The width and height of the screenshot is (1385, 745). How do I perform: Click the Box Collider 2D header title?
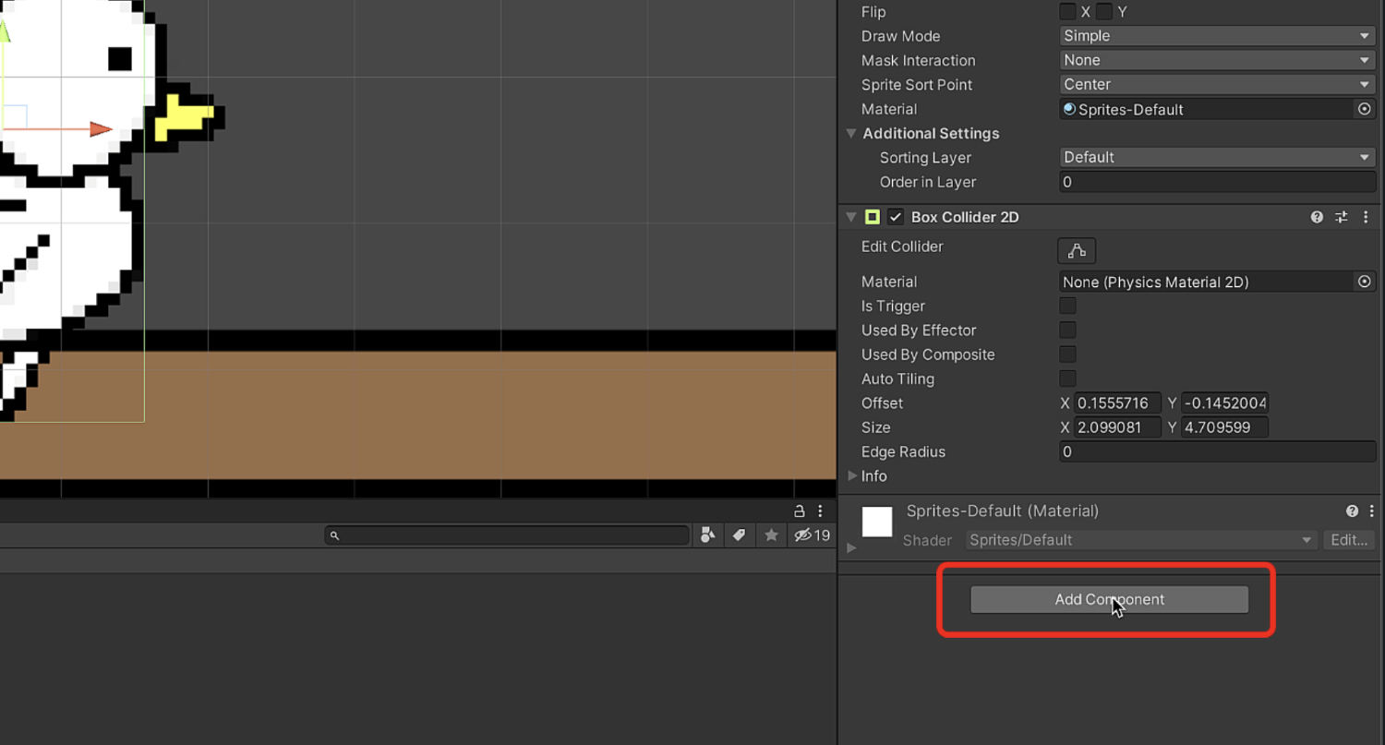tap(965, 217)
